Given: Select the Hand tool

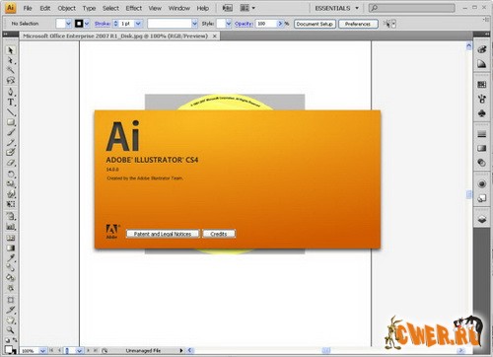Looking at the screenshot, I should [11, 321].
